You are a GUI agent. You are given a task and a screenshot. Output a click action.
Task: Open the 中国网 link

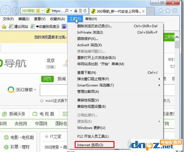[x=41, y=124]
